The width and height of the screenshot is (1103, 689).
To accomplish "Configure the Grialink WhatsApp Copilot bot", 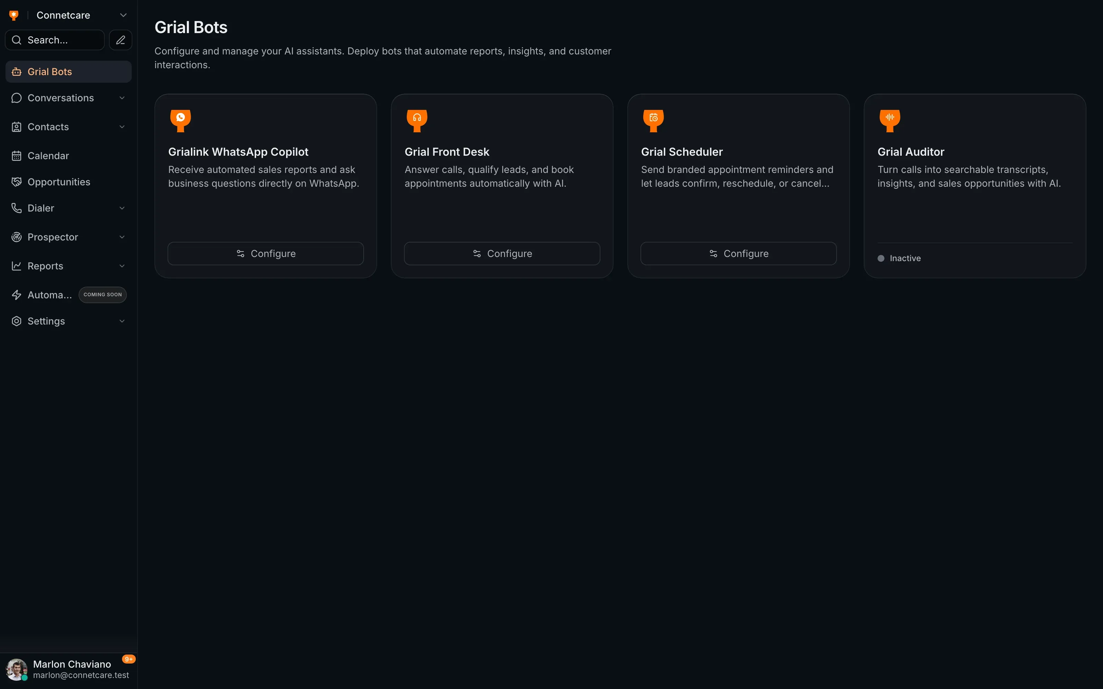I will 266,254.
